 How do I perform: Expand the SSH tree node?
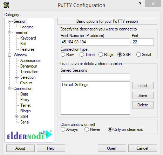click(16, 117)
